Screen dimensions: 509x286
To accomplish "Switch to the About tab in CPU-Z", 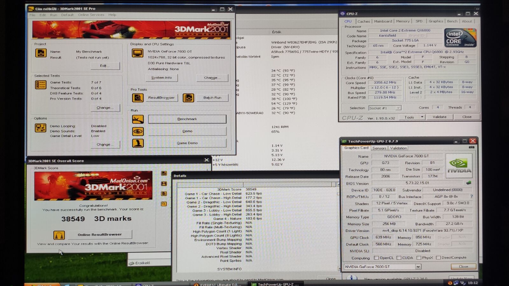I will (467, 21).
